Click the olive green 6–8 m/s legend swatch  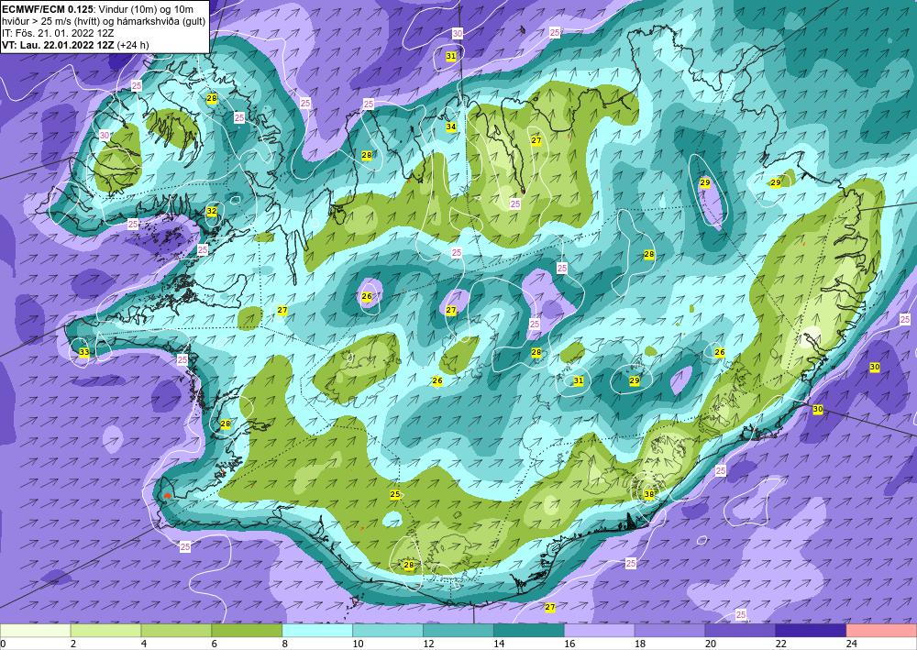[x=247, y=631]
